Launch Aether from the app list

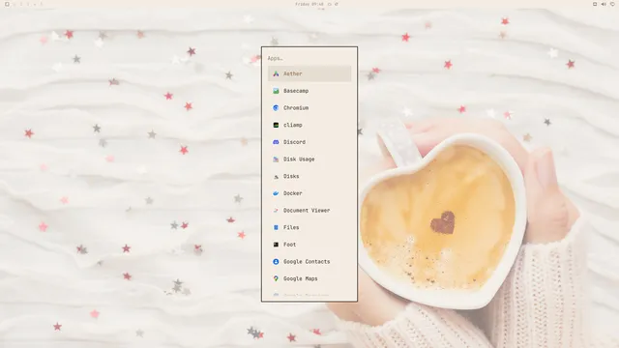pos(309,73)
